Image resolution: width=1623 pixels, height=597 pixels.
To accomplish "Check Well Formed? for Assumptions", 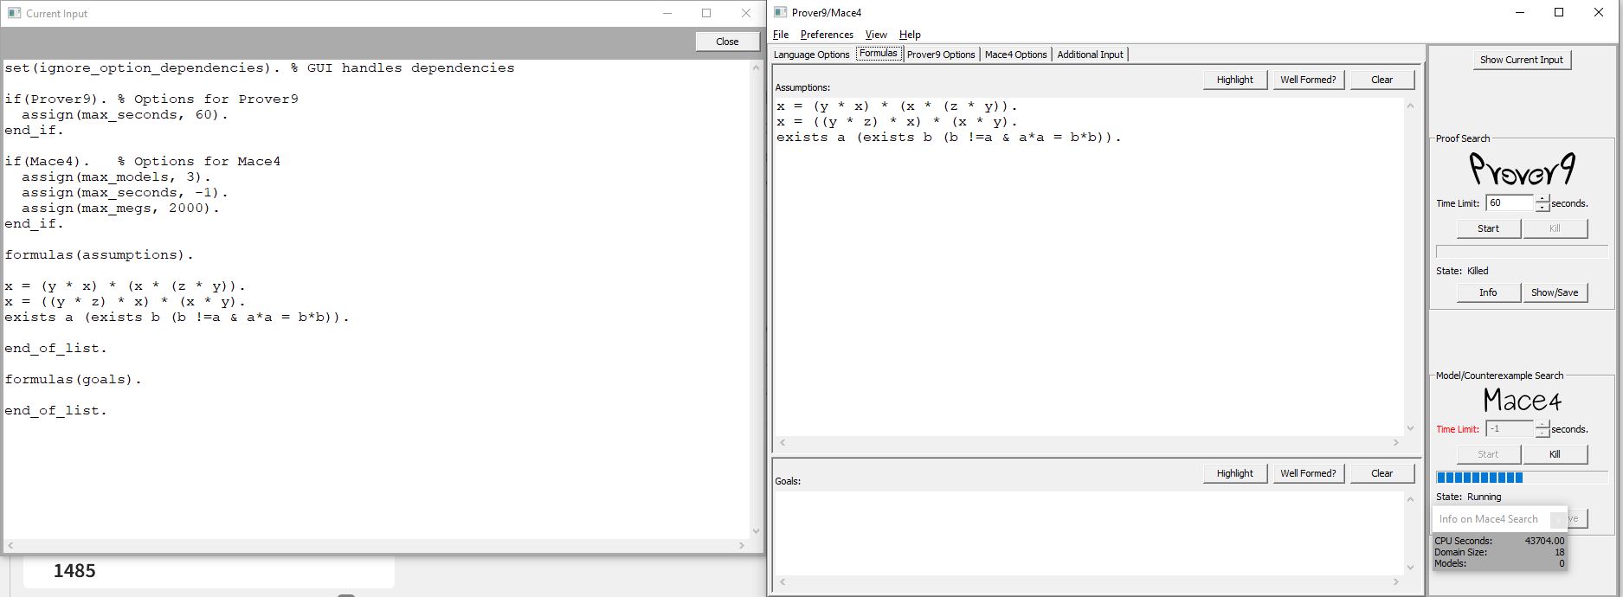I will [x=1308, y=80].
